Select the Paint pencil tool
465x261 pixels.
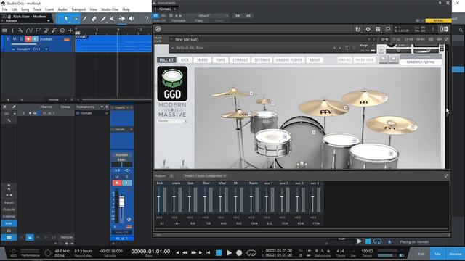click(x=103, y=19)
